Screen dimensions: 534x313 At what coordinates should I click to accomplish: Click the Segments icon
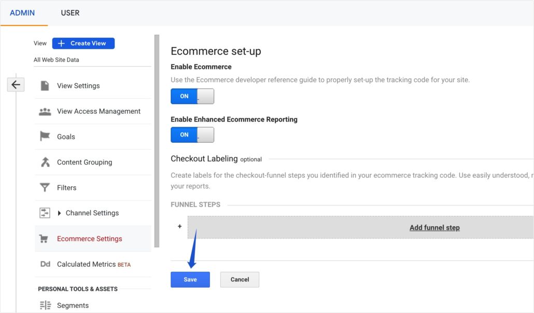pos(45,305)
